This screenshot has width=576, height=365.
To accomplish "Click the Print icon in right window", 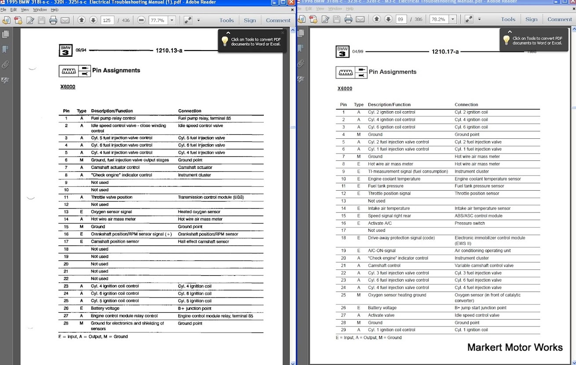I will [348, 19].
